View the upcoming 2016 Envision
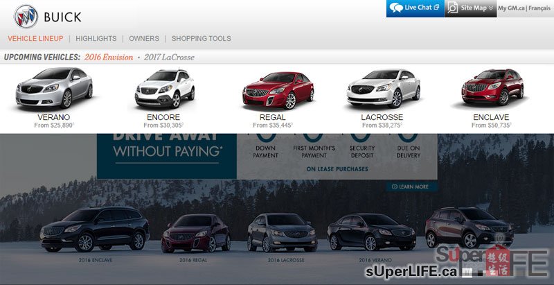The image size is (554, 285). [109, 58]
